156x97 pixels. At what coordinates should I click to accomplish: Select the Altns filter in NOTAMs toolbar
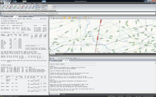coord(71,58)
